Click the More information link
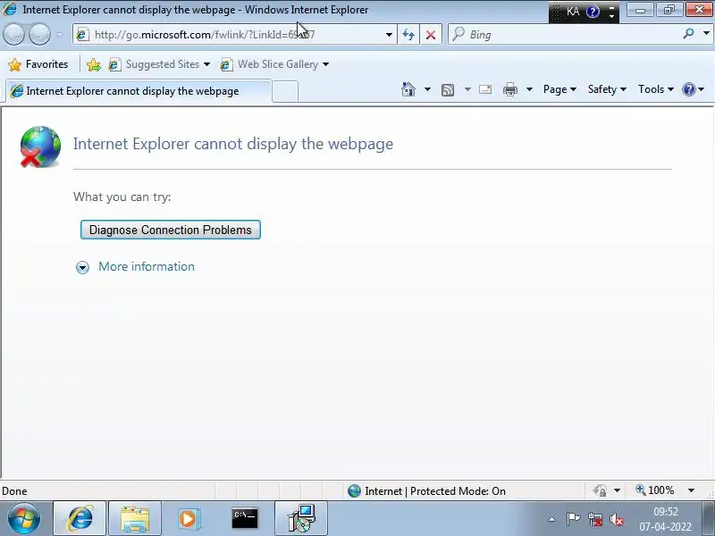Image resolution: width=715 pixels, height=536 pixels. (x=147, y=266)
